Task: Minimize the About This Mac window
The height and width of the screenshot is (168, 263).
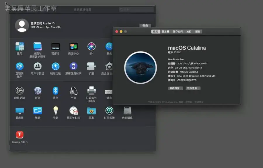Action: coord(121,32)
